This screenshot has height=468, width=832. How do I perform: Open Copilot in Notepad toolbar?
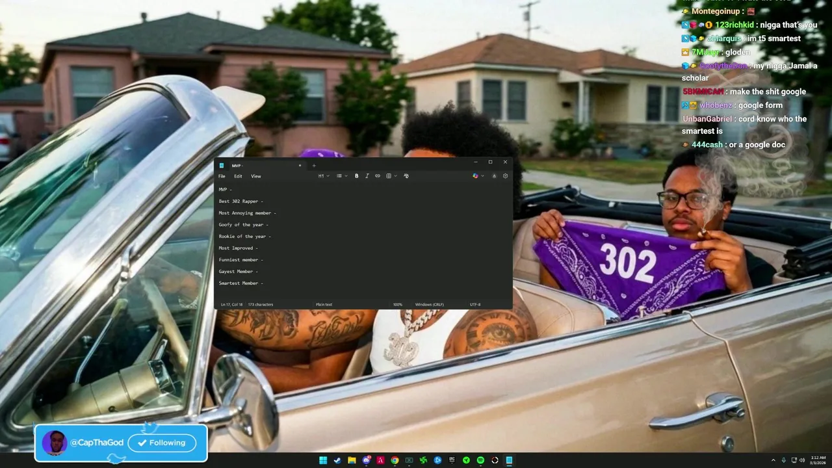(x=475, y=175)
